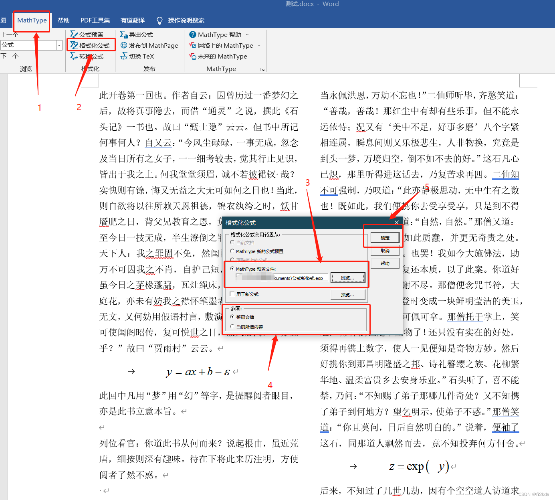Viewport: 555px width, 500px height.
Task: Select the 当前文档 radio option
Action: click(232, 242)
